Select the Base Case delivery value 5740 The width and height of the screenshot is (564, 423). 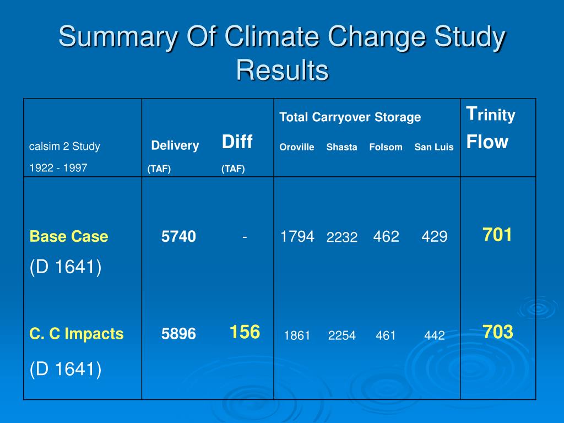(x=178, y=237)
